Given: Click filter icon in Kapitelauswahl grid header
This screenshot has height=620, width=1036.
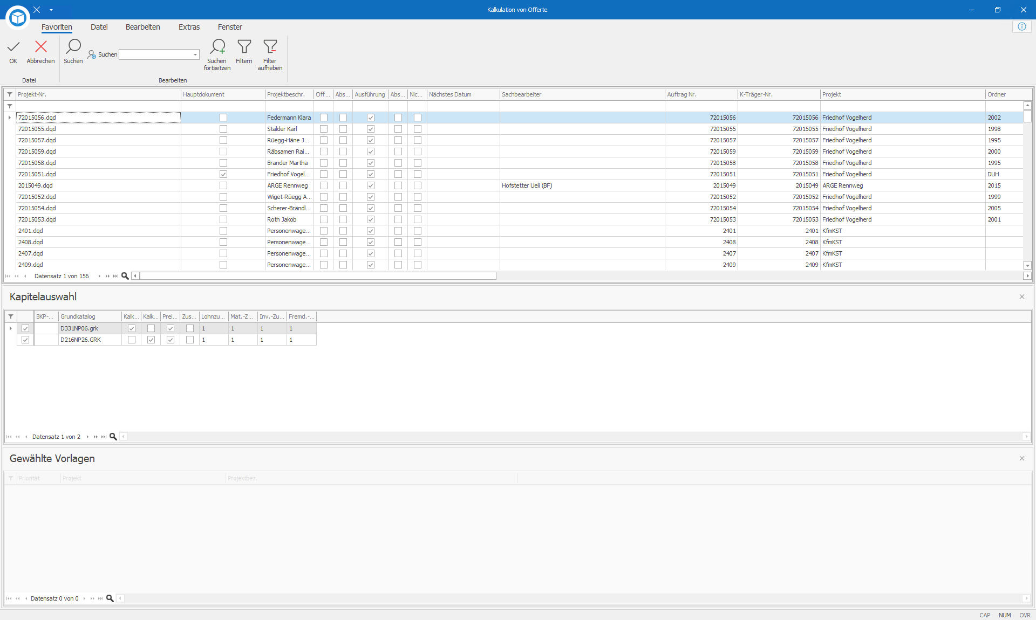Looking at the screenshot, I should point(11,316).
